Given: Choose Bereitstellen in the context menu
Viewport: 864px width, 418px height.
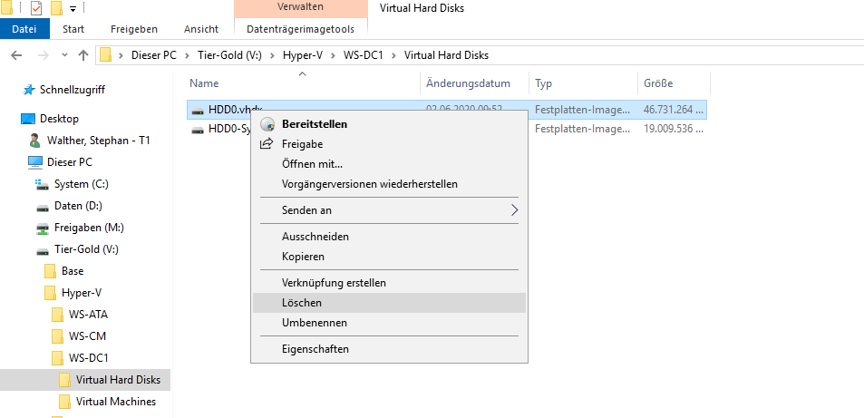Looking at the screenshot, I should 389,124.
